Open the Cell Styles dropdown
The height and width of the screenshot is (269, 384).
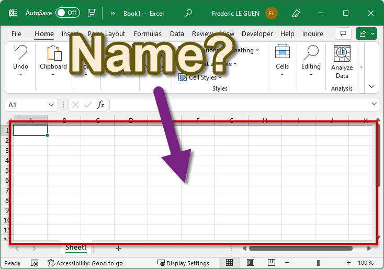pyautogui.click(x=200, y=77)
